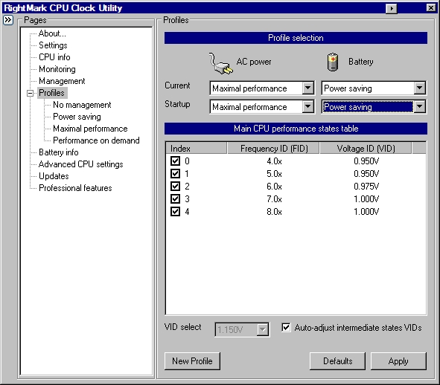
Task: Click the double-arrow pages panel toggle
Action: pos(8,20)
